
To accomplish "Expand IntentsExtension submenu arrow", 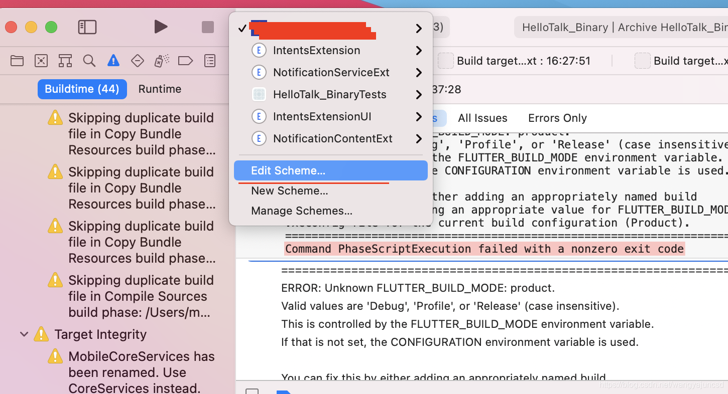I will 419,51.
